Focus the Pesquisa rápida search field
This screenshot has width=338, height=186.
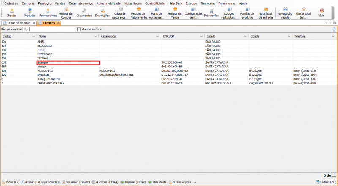(x=49, y=29)
